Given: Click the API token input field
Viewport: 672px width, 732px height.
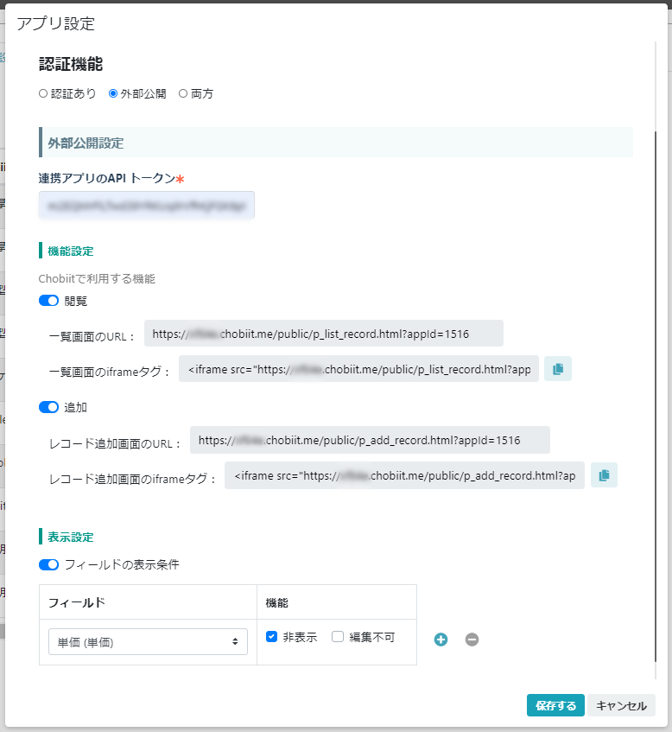Looking at the screenshot, I should [x=147, y=206].
